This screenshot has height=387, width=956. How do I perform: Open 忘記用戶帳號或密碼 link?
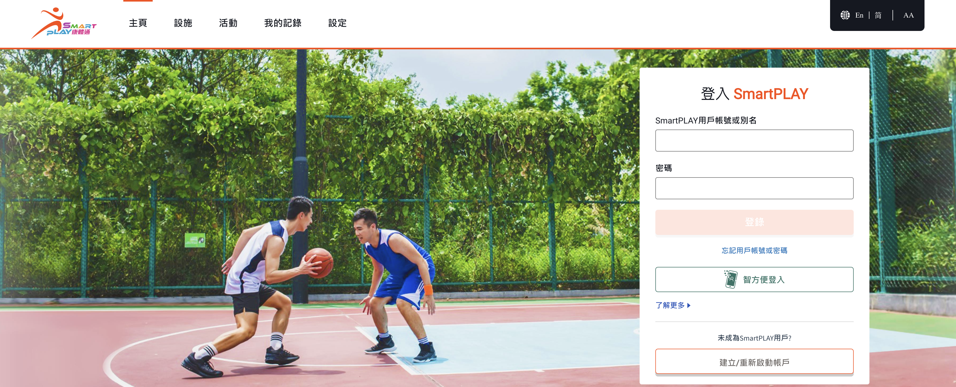coord(754,250)
